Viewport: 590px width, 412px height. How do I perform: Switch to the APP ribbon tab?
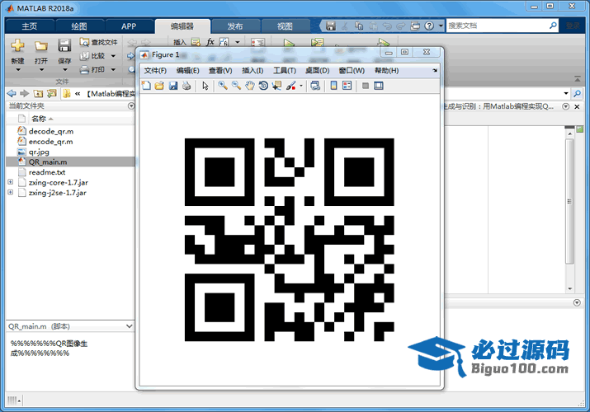[x=129, y=26]
